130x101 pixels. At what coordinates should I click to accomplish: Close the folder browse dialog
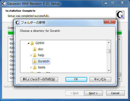click(x=110, y=21)
